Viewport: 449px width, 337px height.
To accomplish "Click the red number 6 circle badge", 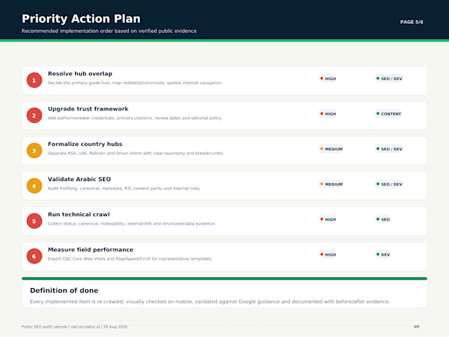I will click(x=34, y=256).
